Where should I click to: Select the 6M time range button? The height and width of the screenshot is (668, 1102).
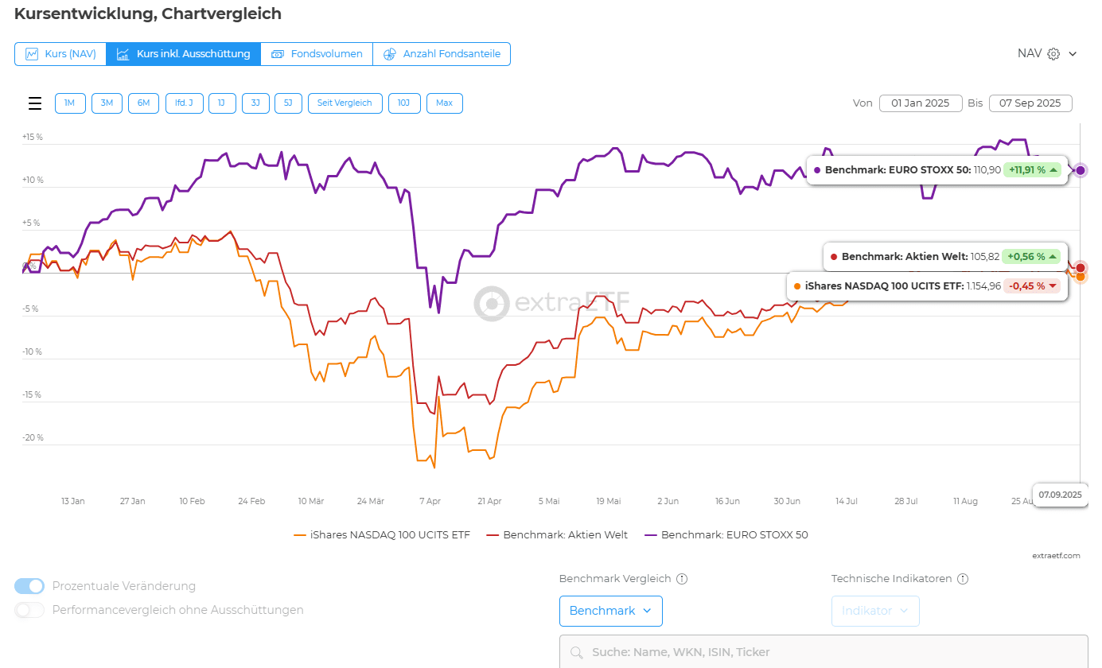click(x=144, y=103)
